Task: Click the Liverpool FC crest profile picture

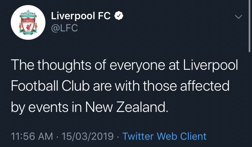Action: 26,24
